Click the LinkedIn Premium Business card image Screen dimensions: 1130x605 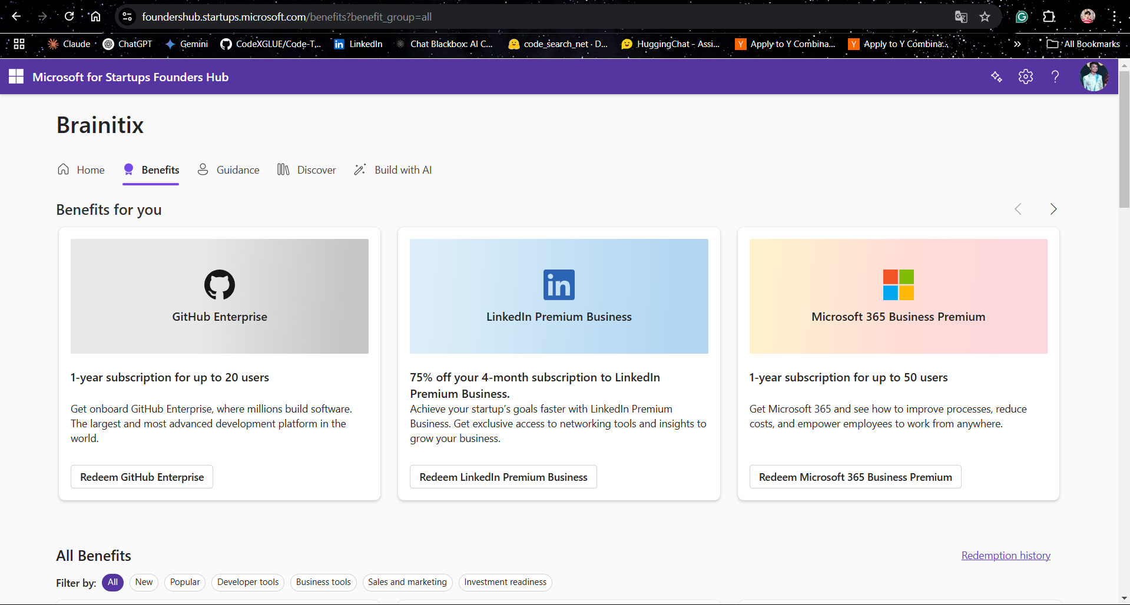tap(559, 296)
